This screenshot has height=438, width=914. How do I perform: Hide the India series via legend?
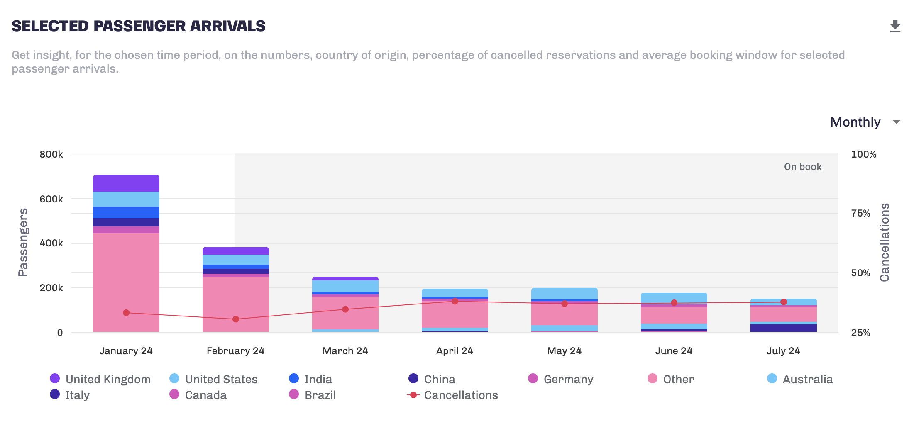pos(310,379)
